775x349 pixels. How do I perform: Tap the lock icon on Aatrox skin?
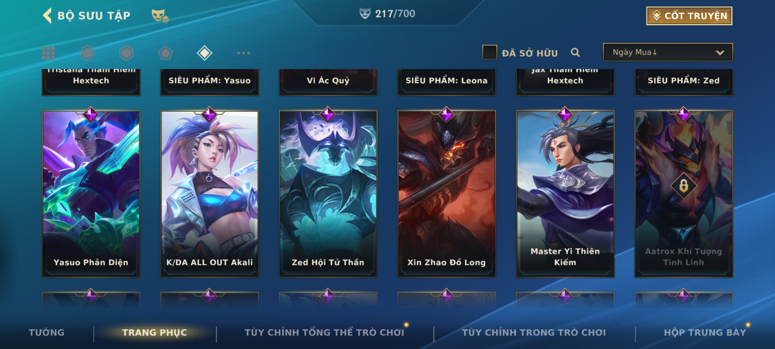click(x=684, y=185)
